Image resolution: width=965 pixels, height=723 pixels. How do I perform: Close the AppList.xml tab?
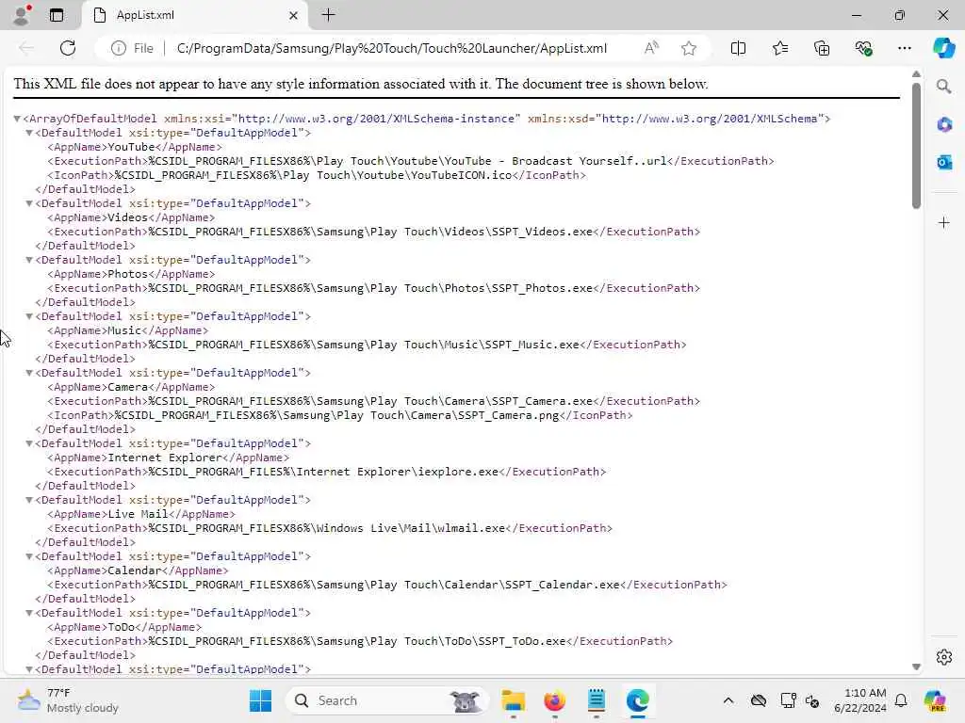pos(294,15)
